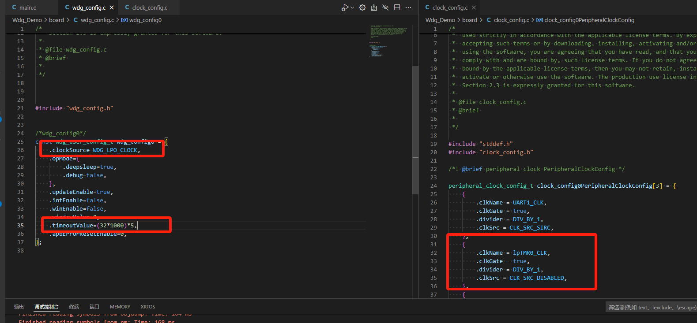Select the 调试控制台 debug console tab
The height and width of the screenshot is (323, 697).
pos(46,307)
